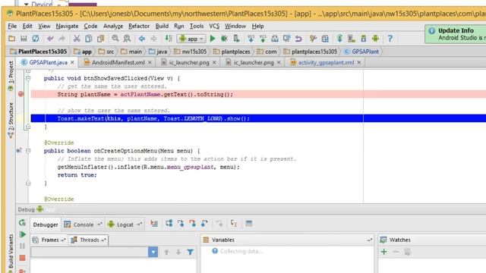The height and width of the screenshot is (273, 486).
Task: Click the Synchronize toolbar icon
Action: click(36, 39)
